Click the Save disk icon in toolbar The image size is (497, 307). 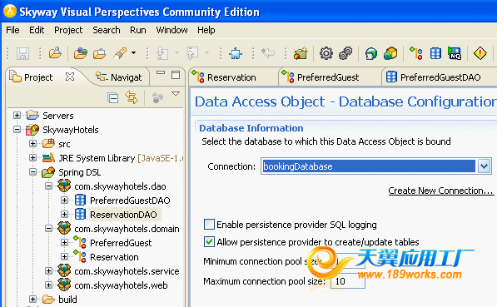click(22, 53)
